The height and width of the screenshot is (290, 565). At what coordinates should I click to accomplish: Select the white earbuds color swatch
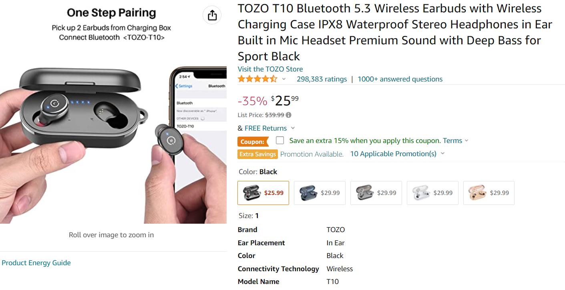[432, 193]
